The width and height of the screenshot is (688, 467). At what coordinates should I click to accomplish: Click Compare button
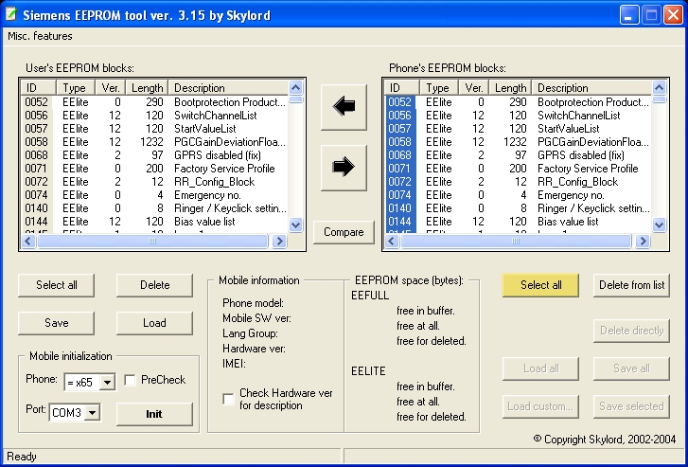pos(344,232)
